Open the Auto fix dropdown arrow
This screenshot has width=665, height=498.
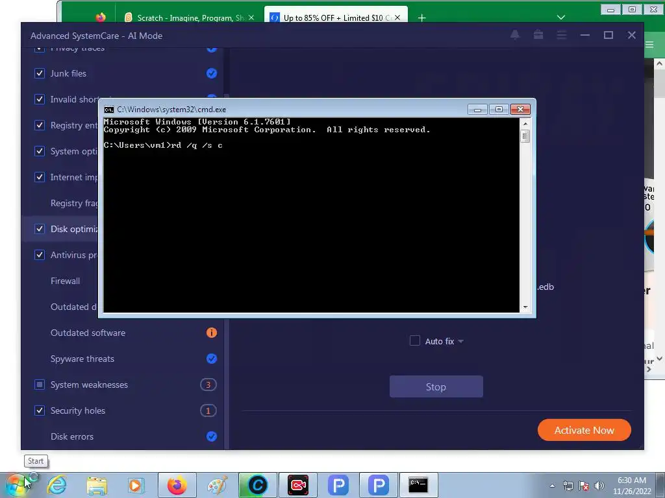pyautogui.click(x=460, y=341)
